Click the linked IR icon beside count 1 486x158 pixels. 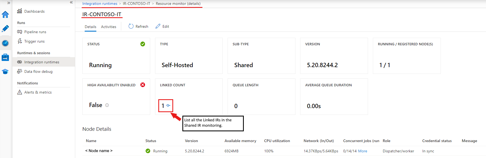pyautogui.click(x=168, y=105)
